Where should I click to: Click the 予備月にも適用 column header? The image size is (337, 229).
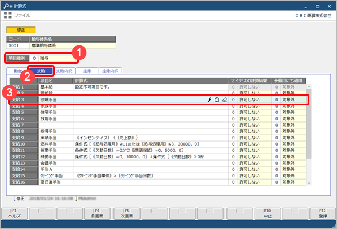[x=289, y=81]
